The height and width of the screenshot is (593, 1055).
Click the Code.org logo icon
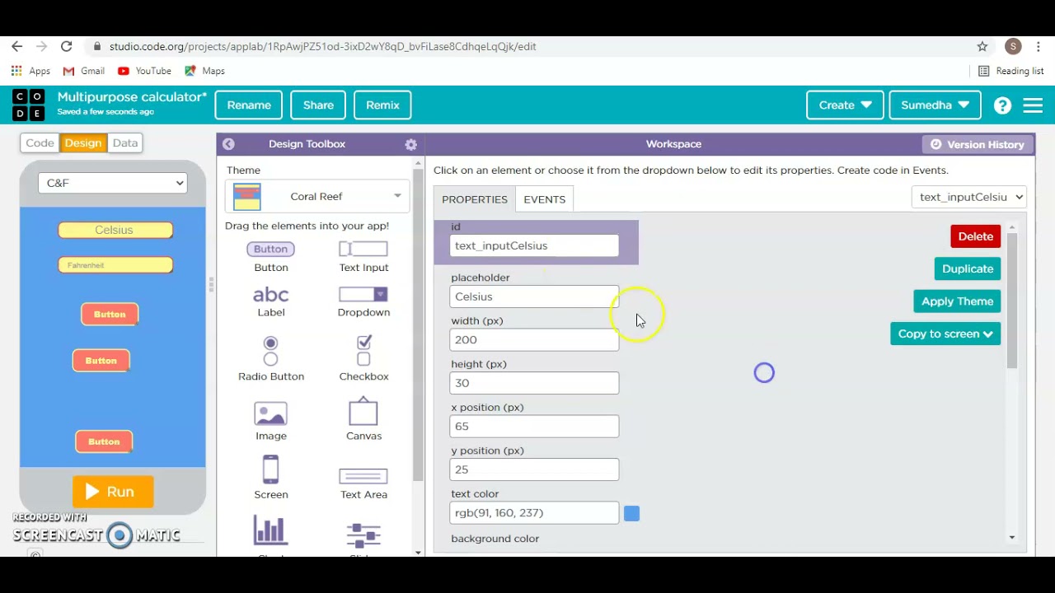(x=29, y=105)
